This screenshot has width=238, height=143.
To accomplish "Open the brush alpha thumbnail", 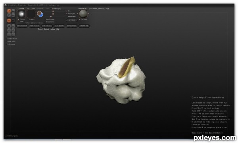I will click(x=21, y=14).
